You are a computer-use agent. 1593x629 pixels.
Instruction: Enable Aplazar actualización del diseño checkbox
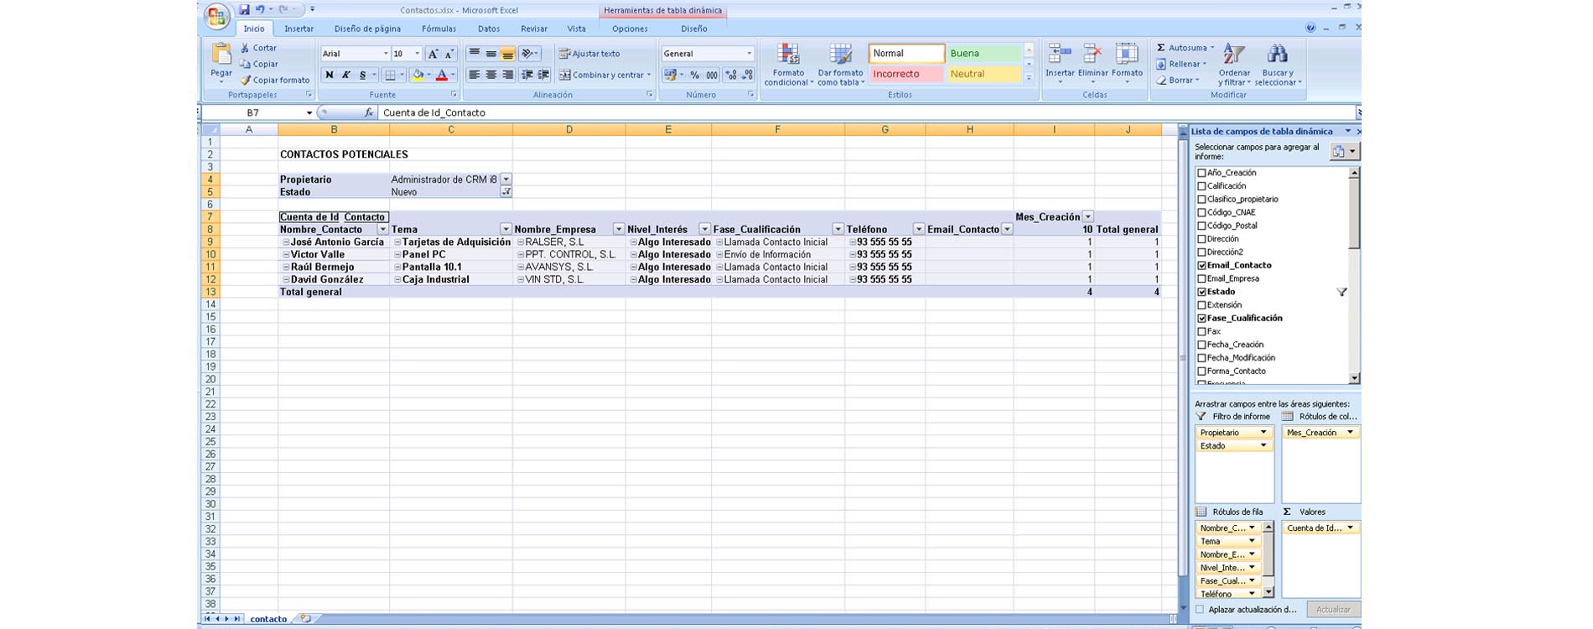pos(1200,610)
